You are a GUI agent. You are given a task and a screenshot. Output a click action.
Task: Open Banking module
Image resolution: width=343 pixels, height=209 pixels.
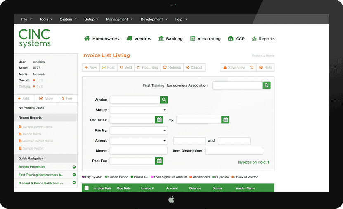tap(170, 39)
